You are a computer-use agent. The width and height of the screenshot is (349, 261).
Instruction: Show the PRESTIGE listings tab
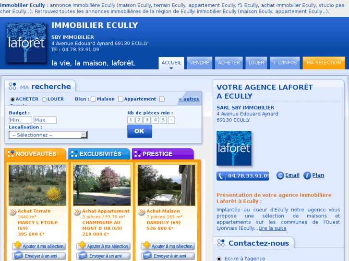pyautogui.click(x=163, y=154)
